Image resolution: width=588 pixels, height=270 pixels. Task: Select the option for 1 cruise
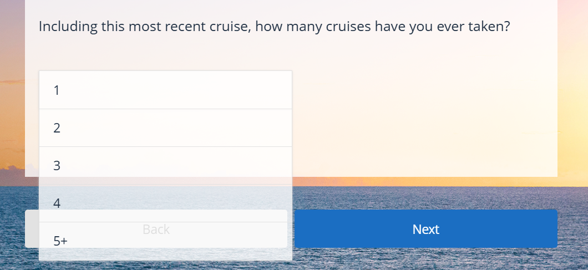[x=165, y=90]
